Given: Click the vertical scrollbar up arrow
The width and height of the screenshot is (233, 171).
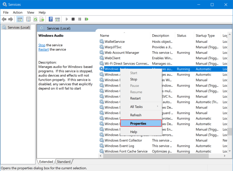Looking at the screenshot, I should [230, 35].
